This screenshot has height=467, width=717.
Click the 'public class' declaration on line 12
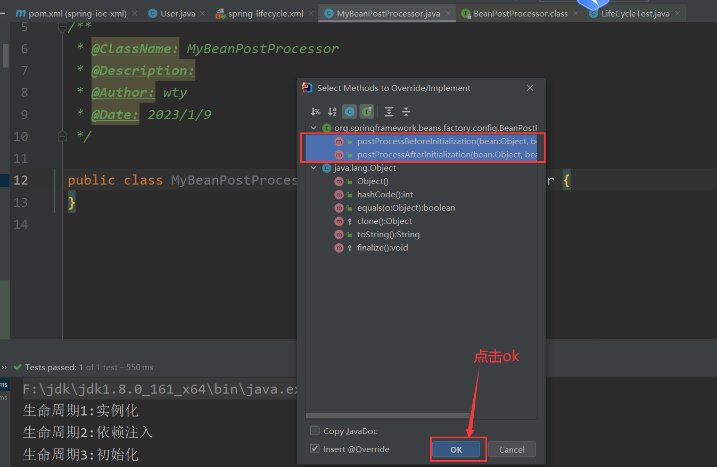pyautogui.click(x=116, y=180)
